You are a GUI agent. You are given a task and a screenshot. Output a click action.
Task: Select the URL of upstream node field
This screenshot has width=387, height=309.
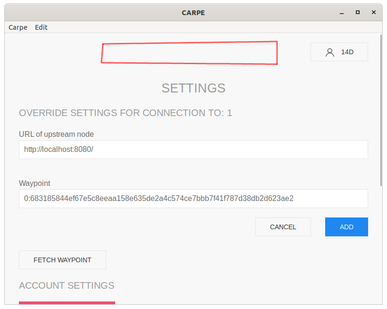(193, 149)
